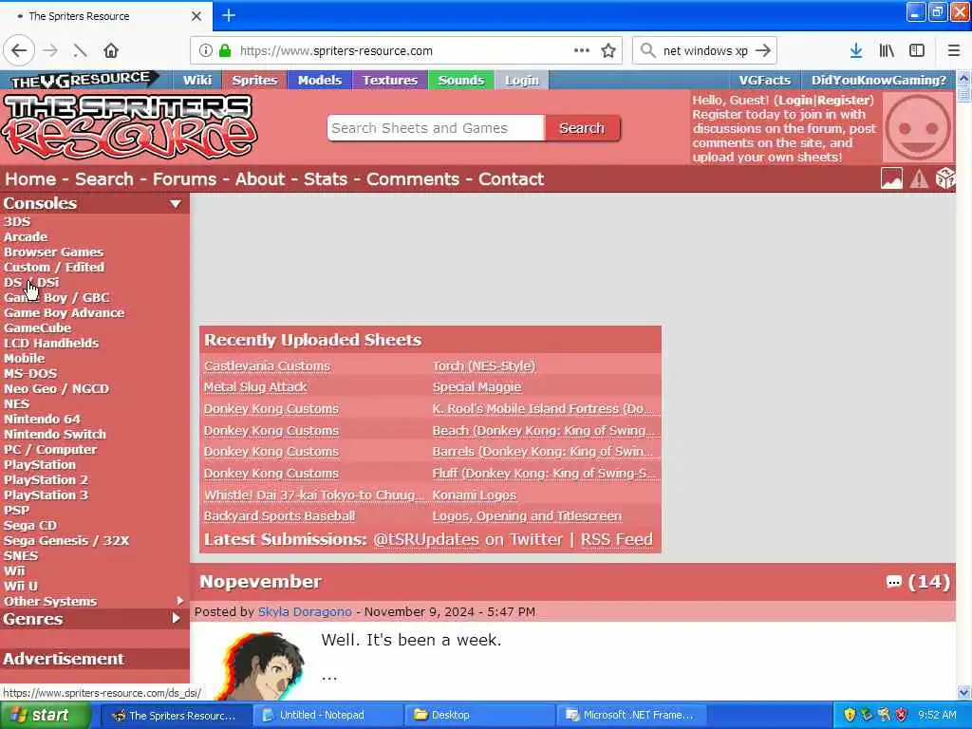Switch to the Textures tab

[x=390, y=80]
